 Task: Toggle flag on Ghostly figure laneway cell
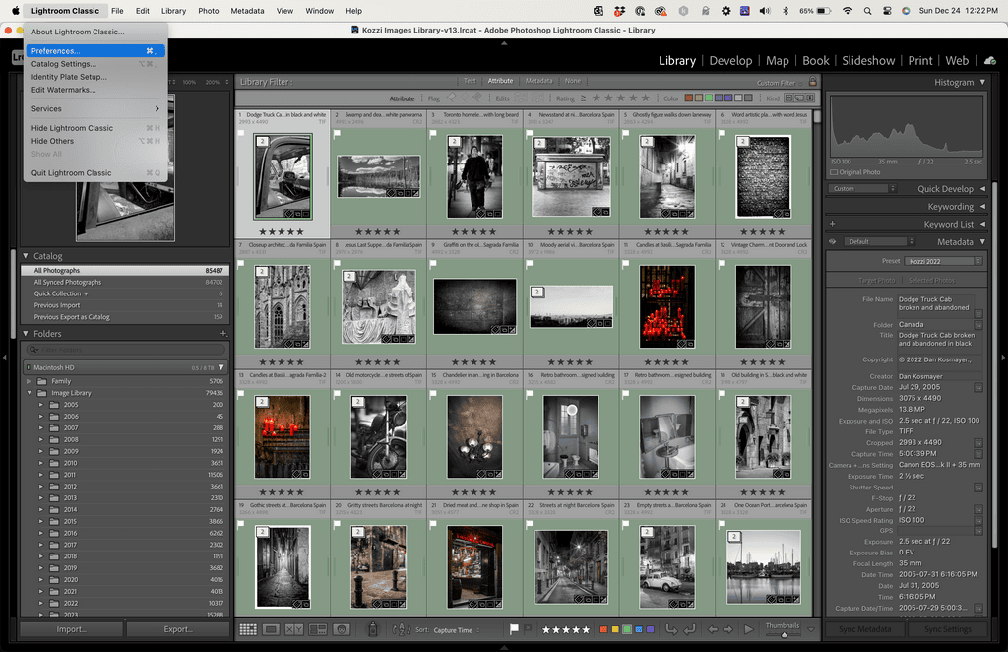(x=625, y=134)
